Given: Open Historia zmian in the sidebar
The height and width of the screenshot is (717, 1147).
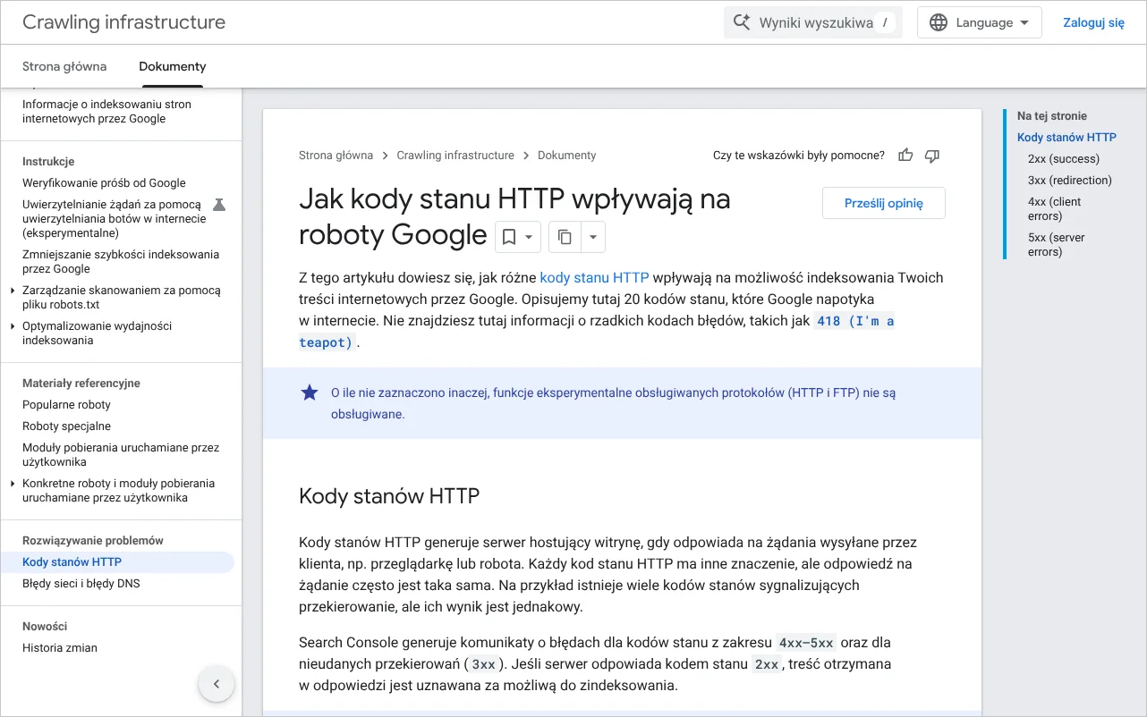Looking at the screenshot, I should (60, 648).
